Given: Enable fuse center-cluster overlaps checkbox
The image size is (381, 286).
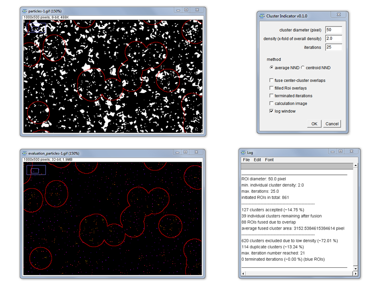Looking at the screenshot, I should coord(271,80).
